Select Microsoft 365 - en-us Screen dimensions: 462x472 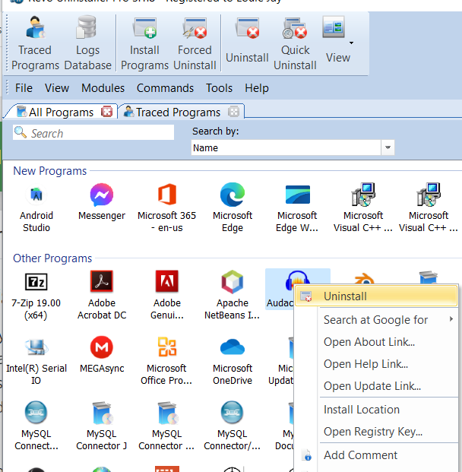click(x=166, y=207)
